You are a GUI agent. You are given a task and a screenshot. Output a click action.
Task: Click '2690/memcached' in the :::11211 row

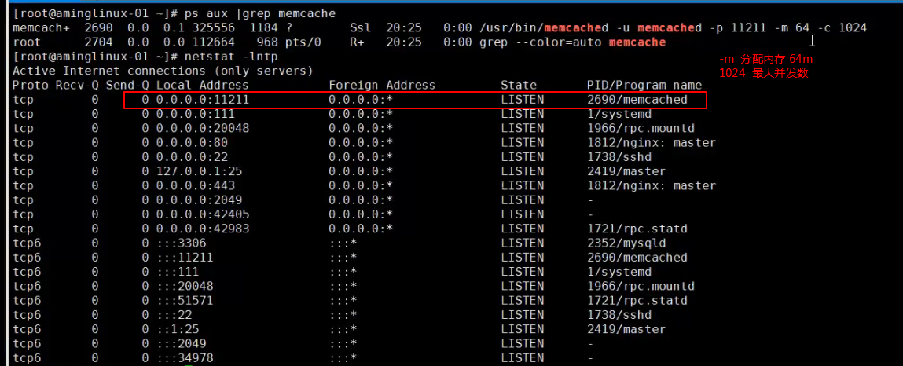637,258
